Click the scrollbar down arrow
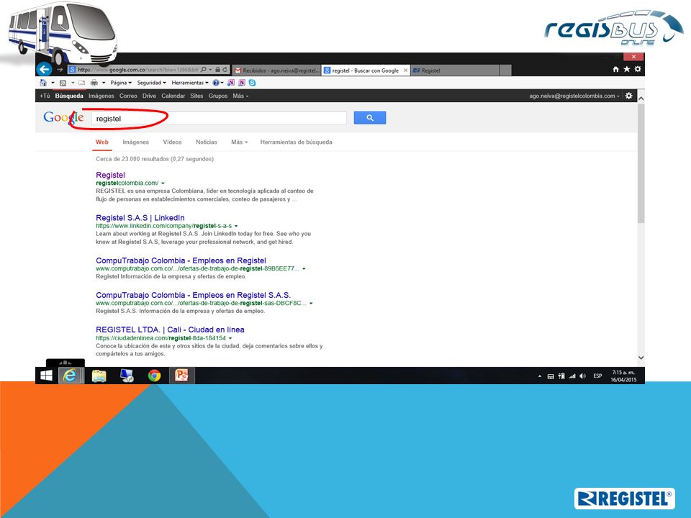The width and height of the screenshot is (691, 518). (x=641, y=358)
